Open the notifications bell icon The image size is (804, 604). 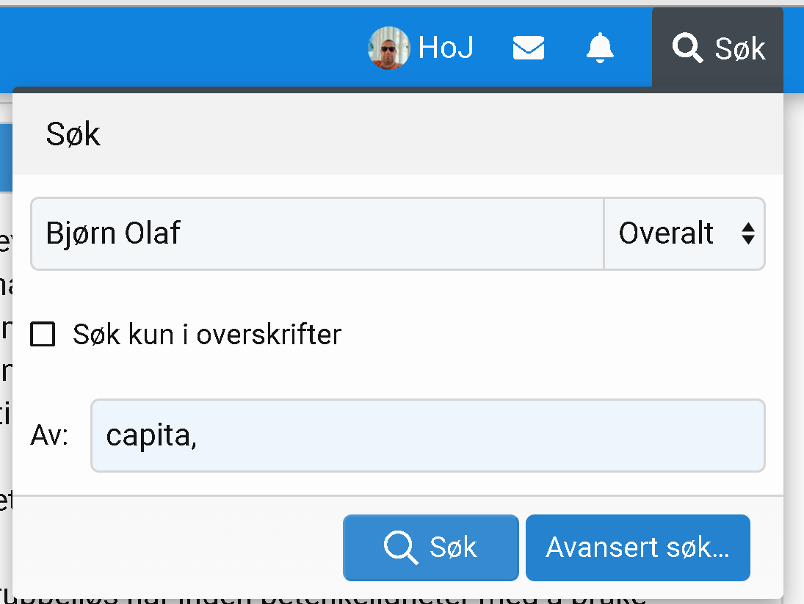(599, 48)
